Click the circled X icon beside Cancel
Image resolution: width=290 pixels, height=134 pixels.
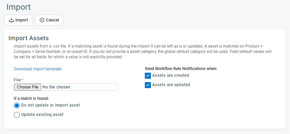tap(42, 20)
